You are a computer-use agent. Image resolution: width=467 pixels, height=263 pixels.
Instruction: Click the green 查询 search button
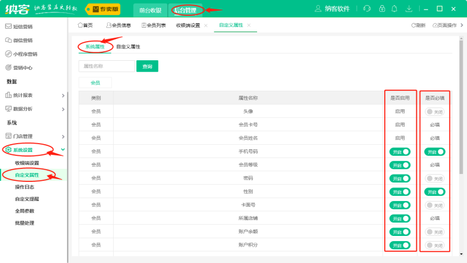tap(147, 66)
